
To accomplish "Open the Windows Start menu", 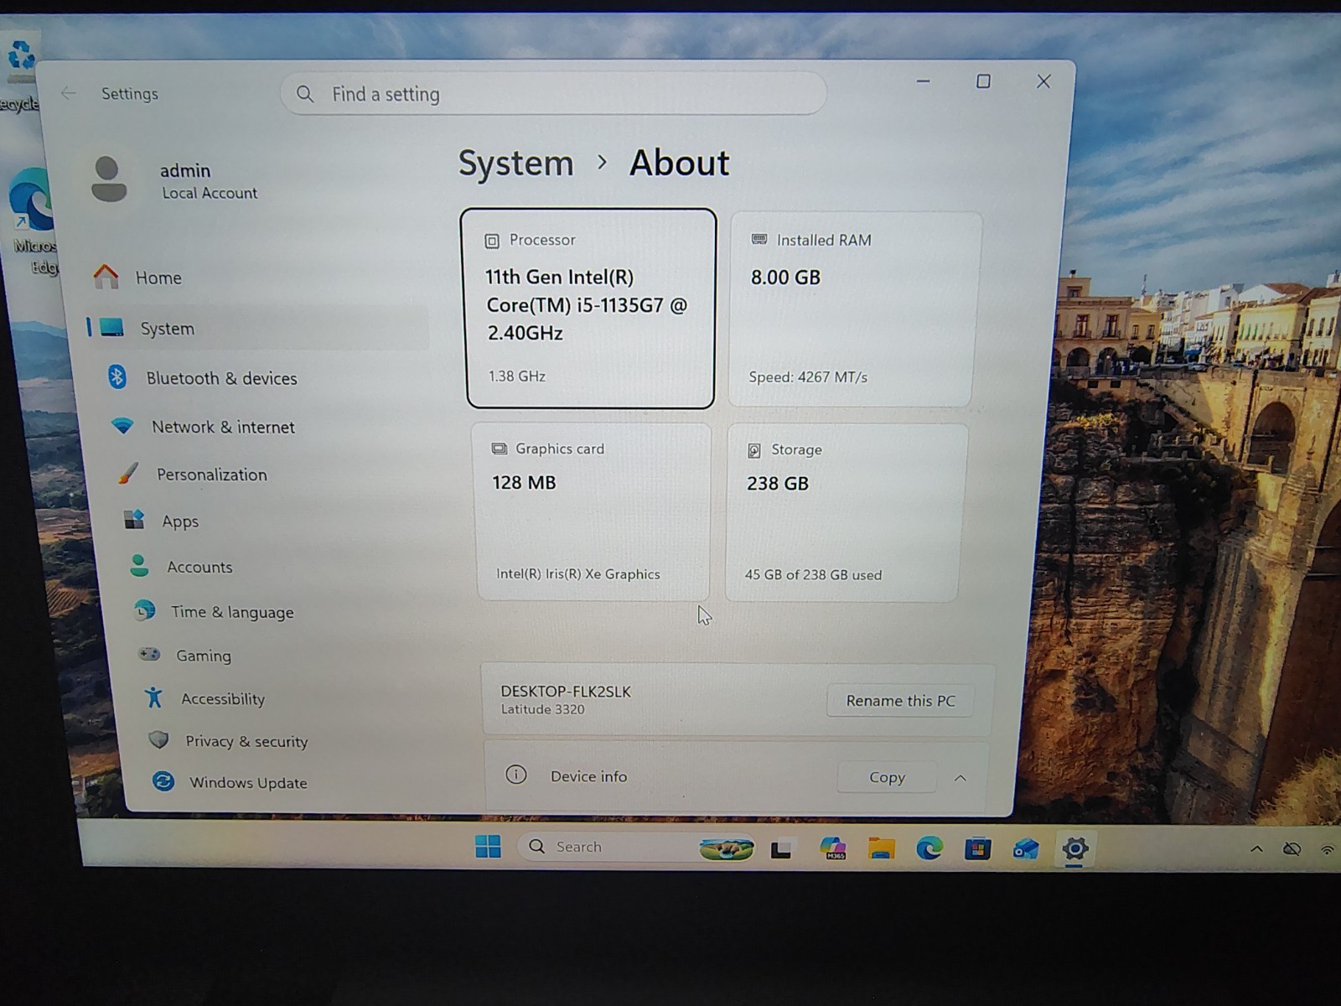I will point(488,847).
